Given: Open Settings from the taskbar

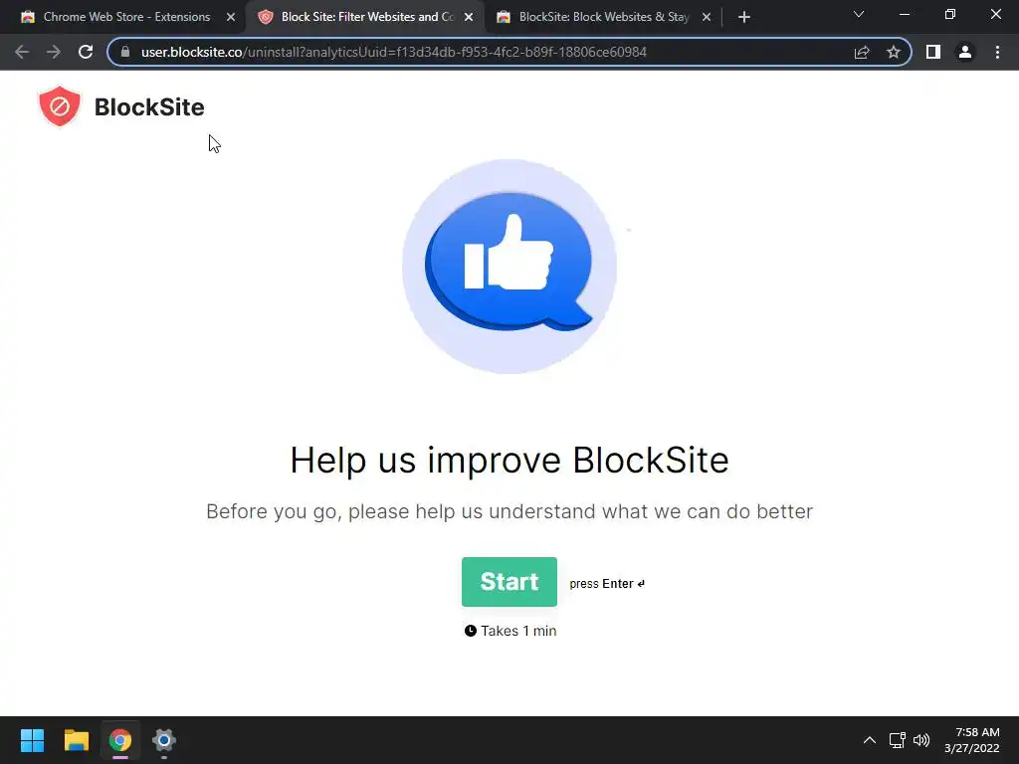Looking at the screenshot, I should (x=164, y=740).
